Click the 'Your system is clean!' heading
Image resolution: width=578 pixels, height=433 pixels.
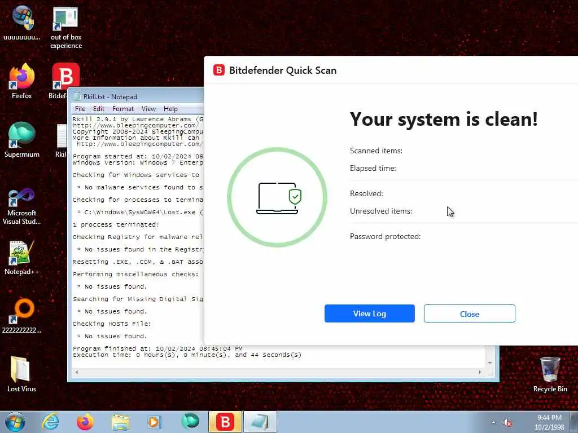pos(444,120)
